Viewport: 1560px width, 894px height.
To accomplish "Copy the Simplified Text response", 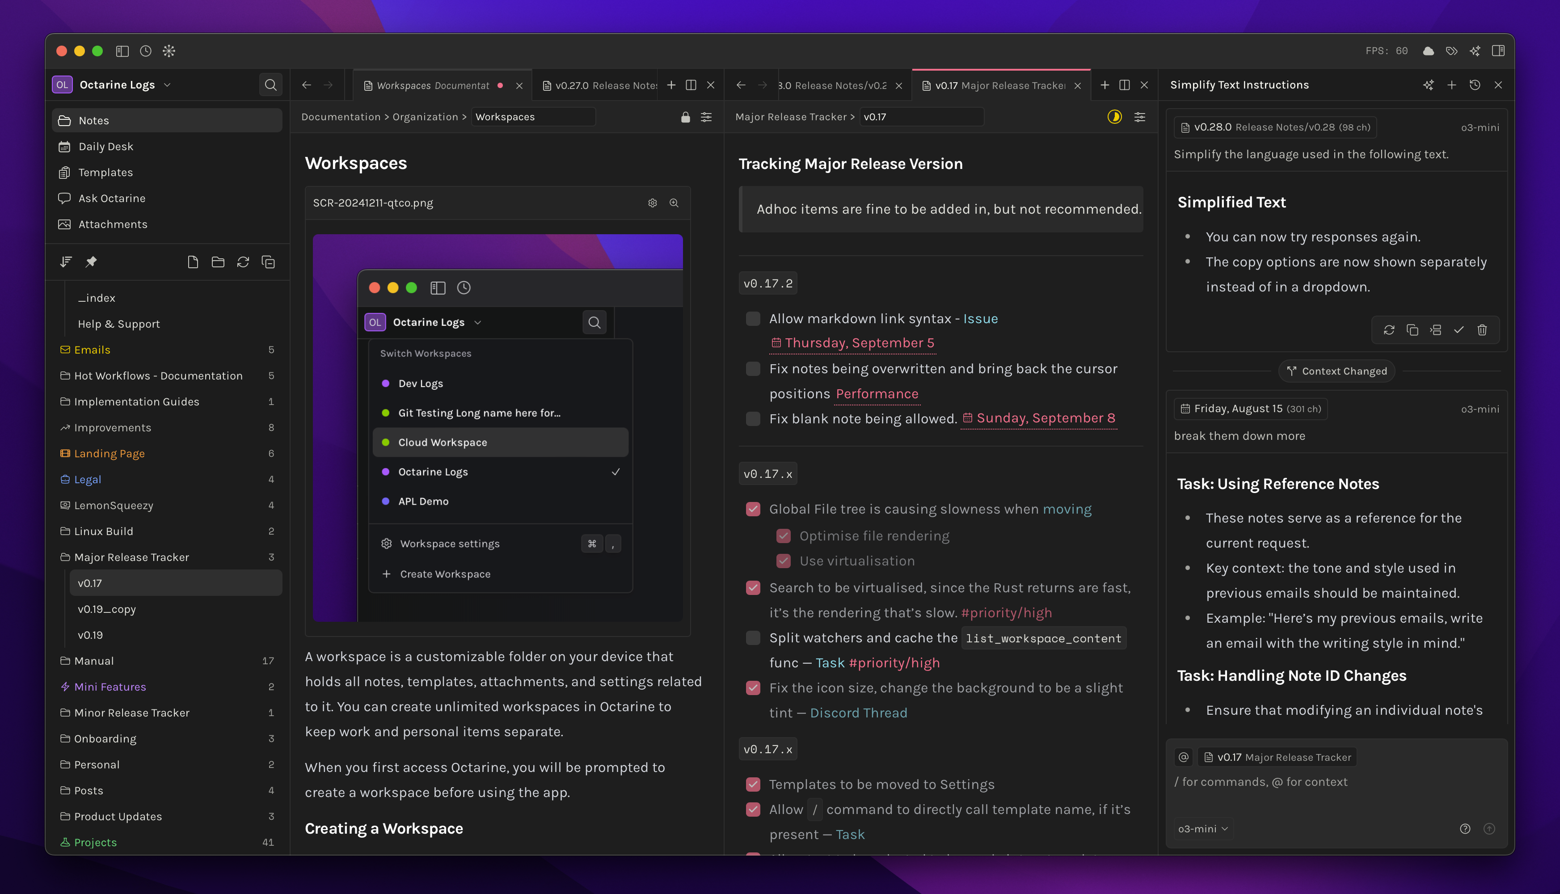I will (1412, 330).
